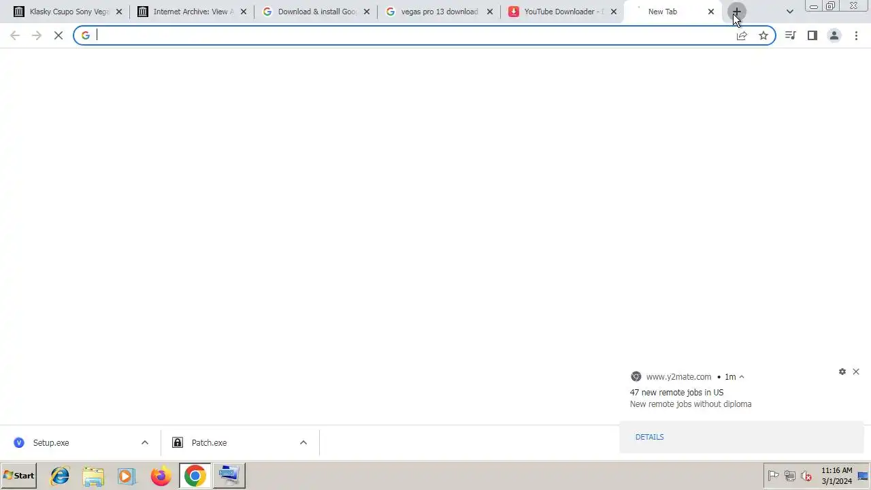
Task: Close the Klasky Csupo Sony Vegas tab
Action: [119, 12]
